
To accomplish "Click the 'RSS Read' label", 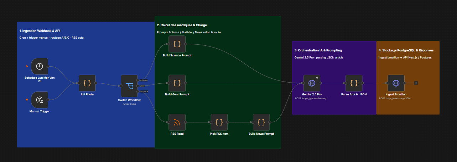I will (x=177, y=134).
